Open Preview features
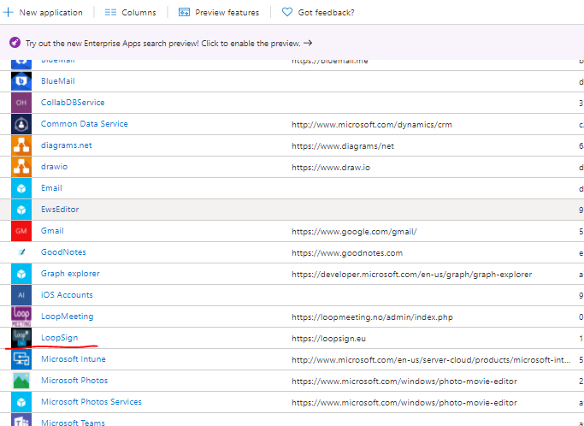The height and width of the screenshot is (426, 584). (x=219, y=12)
